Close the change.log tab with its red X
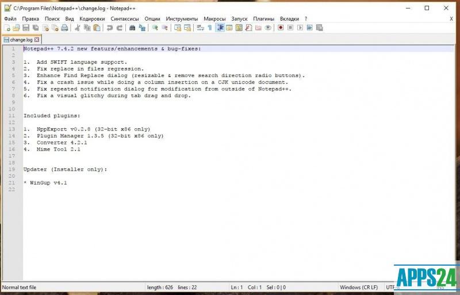The image size is (460, 295). pos(37,40)
